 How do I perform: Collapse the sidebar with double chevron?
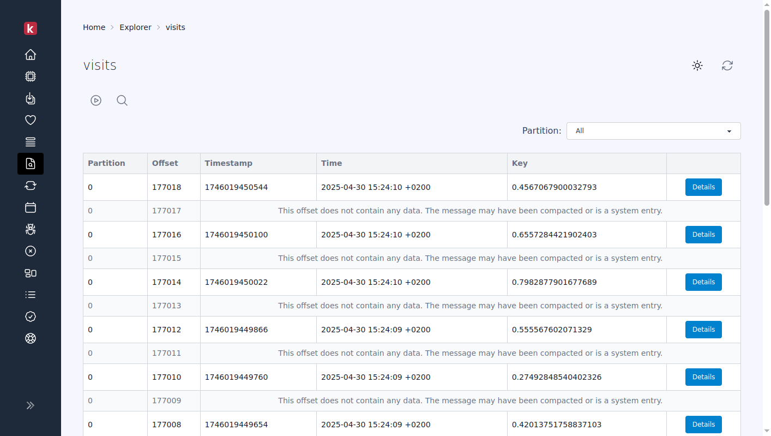pos(30,405)
